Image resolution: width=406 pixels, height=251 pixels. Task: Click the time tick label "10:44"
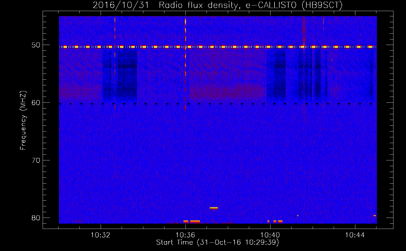tap(355, 235)
